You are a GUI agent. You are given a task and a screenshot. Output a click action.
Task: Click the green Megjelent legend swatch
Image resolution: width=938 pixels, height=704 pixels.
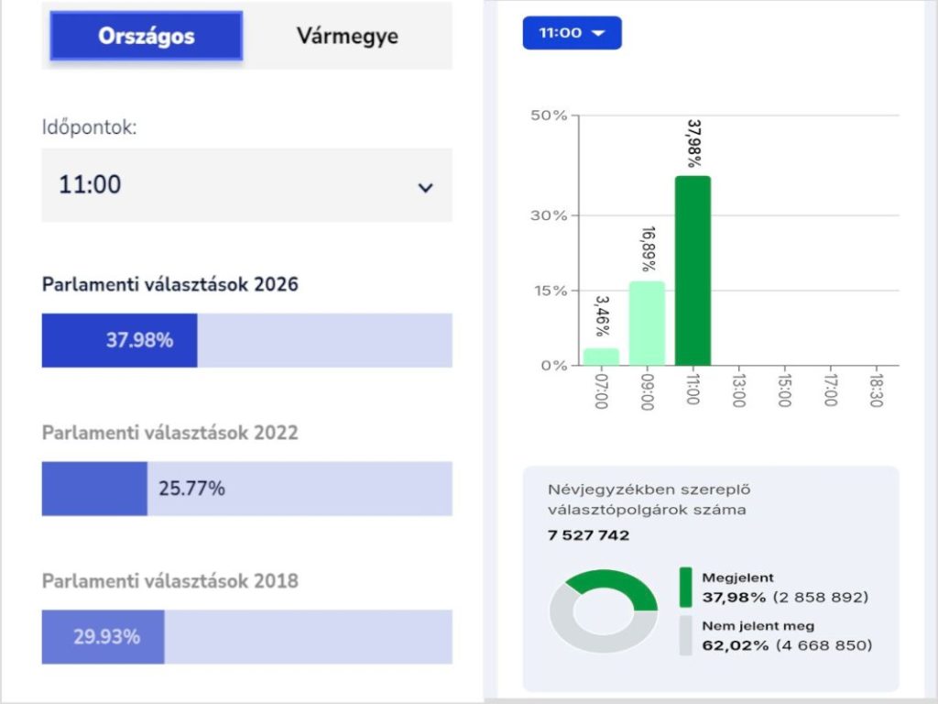click(x=686, y=587)
